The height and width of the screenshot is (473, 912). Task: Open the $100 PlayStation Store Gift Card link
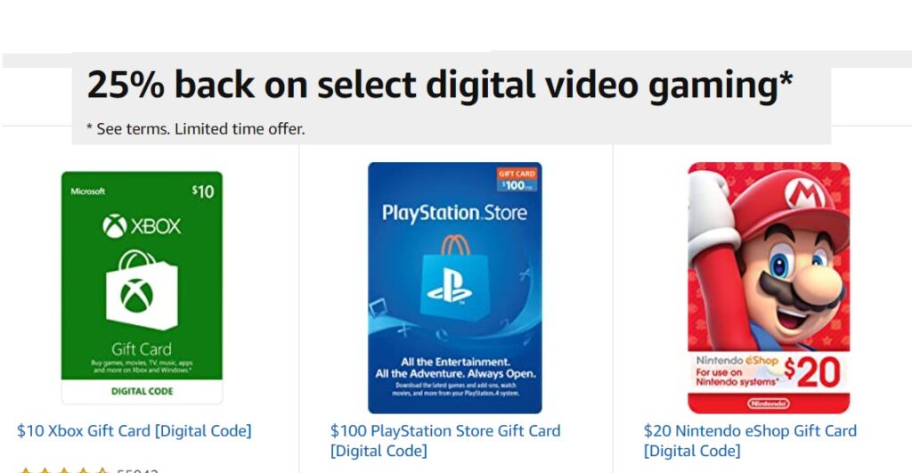click(445, 440)
